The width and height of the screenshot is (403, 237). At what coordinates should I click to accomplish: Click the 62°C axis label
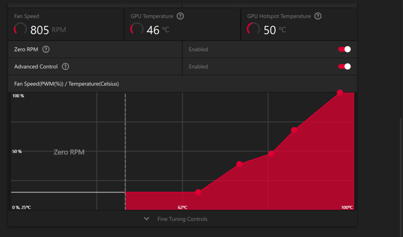click(183, 207)
